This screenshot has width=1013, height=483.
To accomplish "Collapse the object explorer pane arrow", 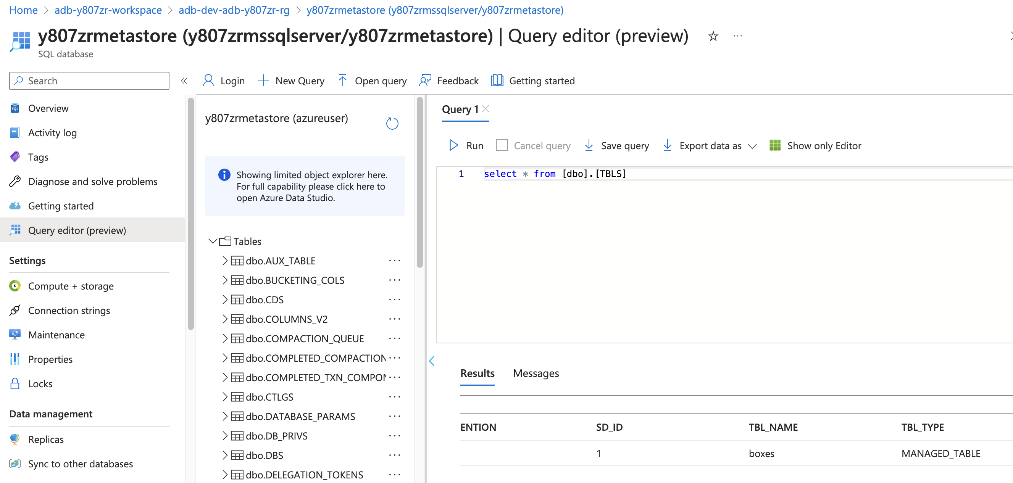I will [431, 361].
